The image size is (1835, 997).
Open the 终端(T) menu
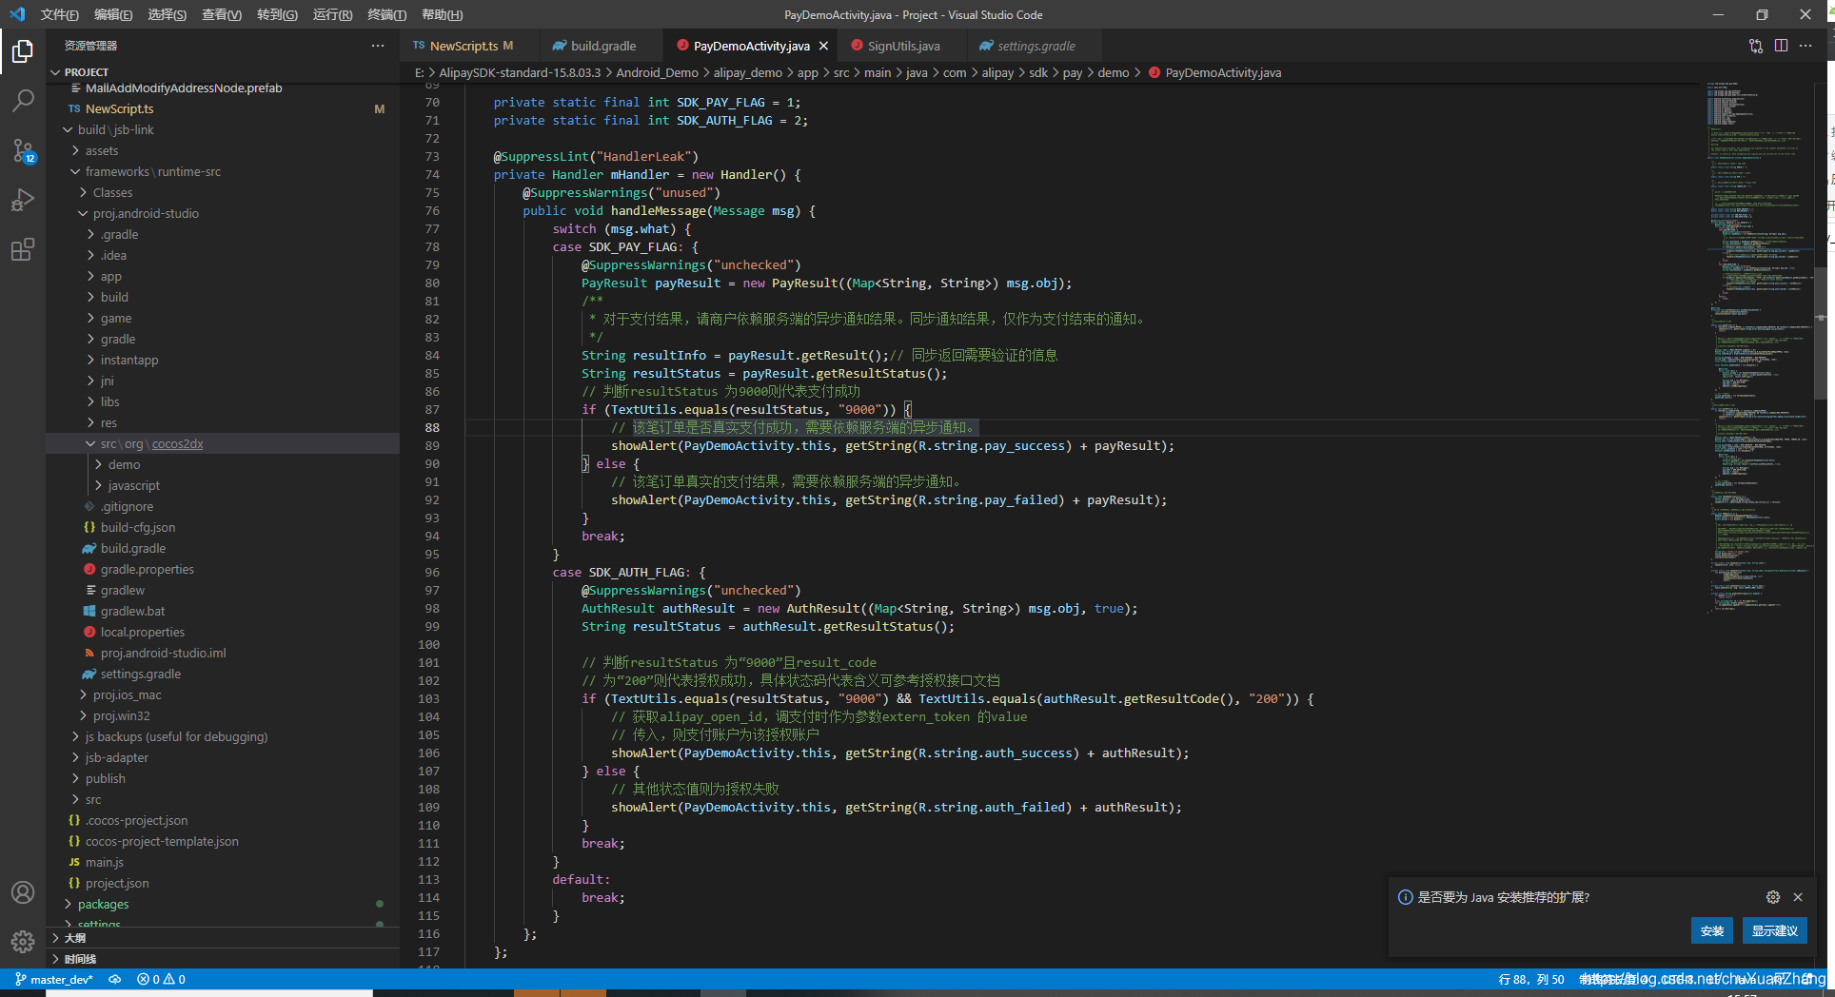point(386,14)
